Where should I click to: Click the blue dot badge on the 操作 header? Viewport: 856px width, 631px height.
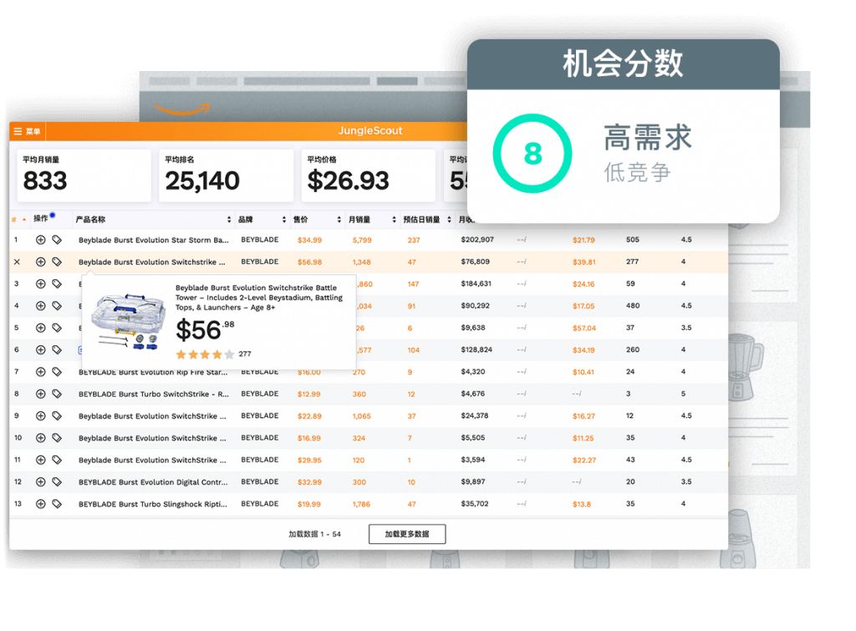point(53,214)
